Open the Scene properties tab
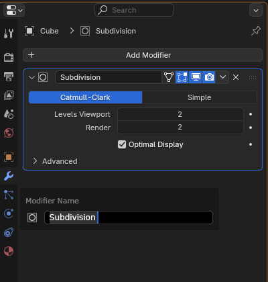Screen dimensions: 268x282 coord(9,114)
